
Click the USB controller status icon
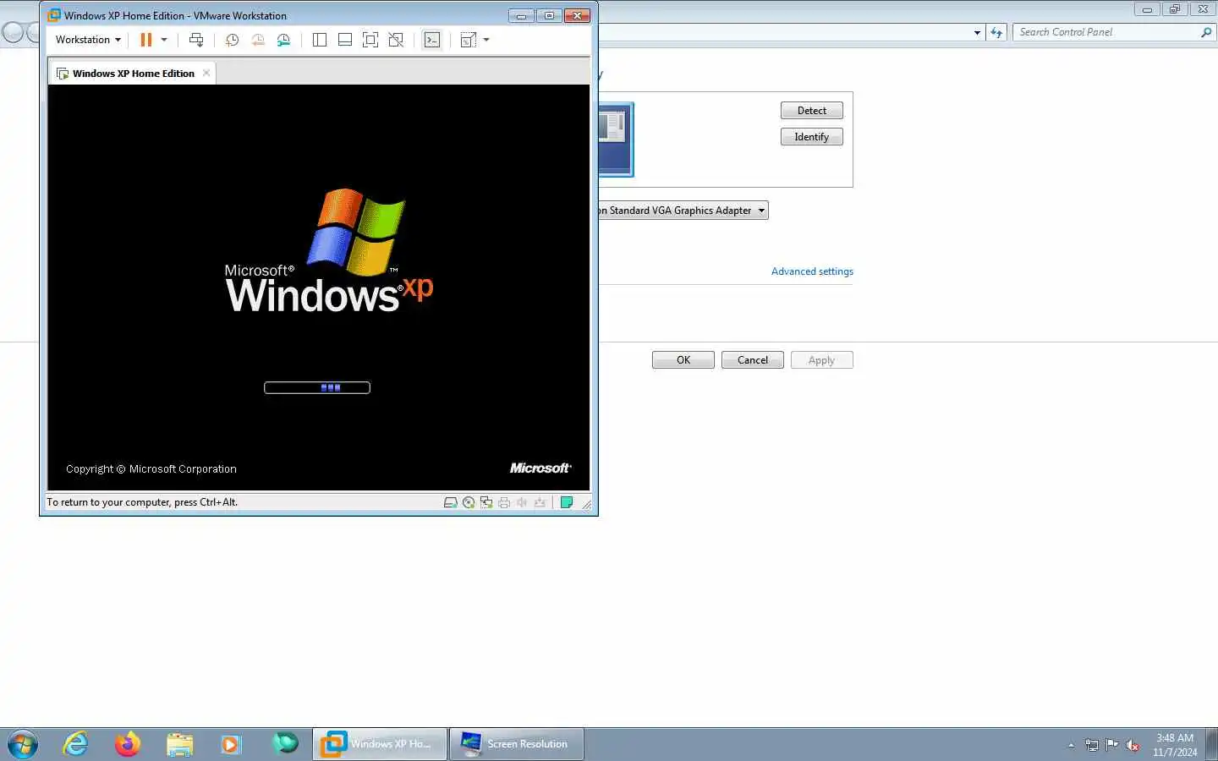540,502
